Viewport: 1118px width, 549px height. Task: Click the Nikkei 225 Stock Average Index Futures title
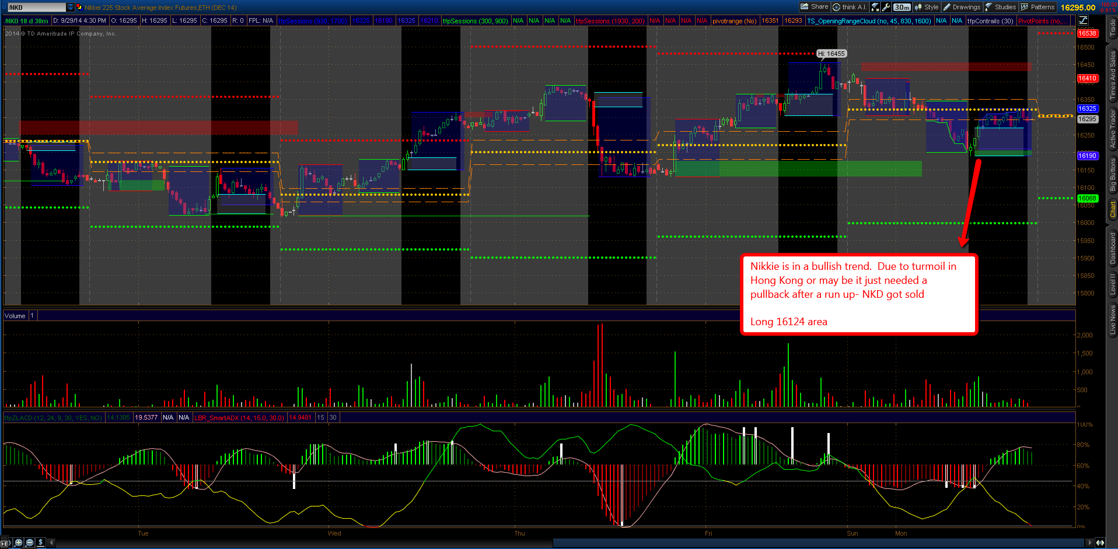[160, 8]
